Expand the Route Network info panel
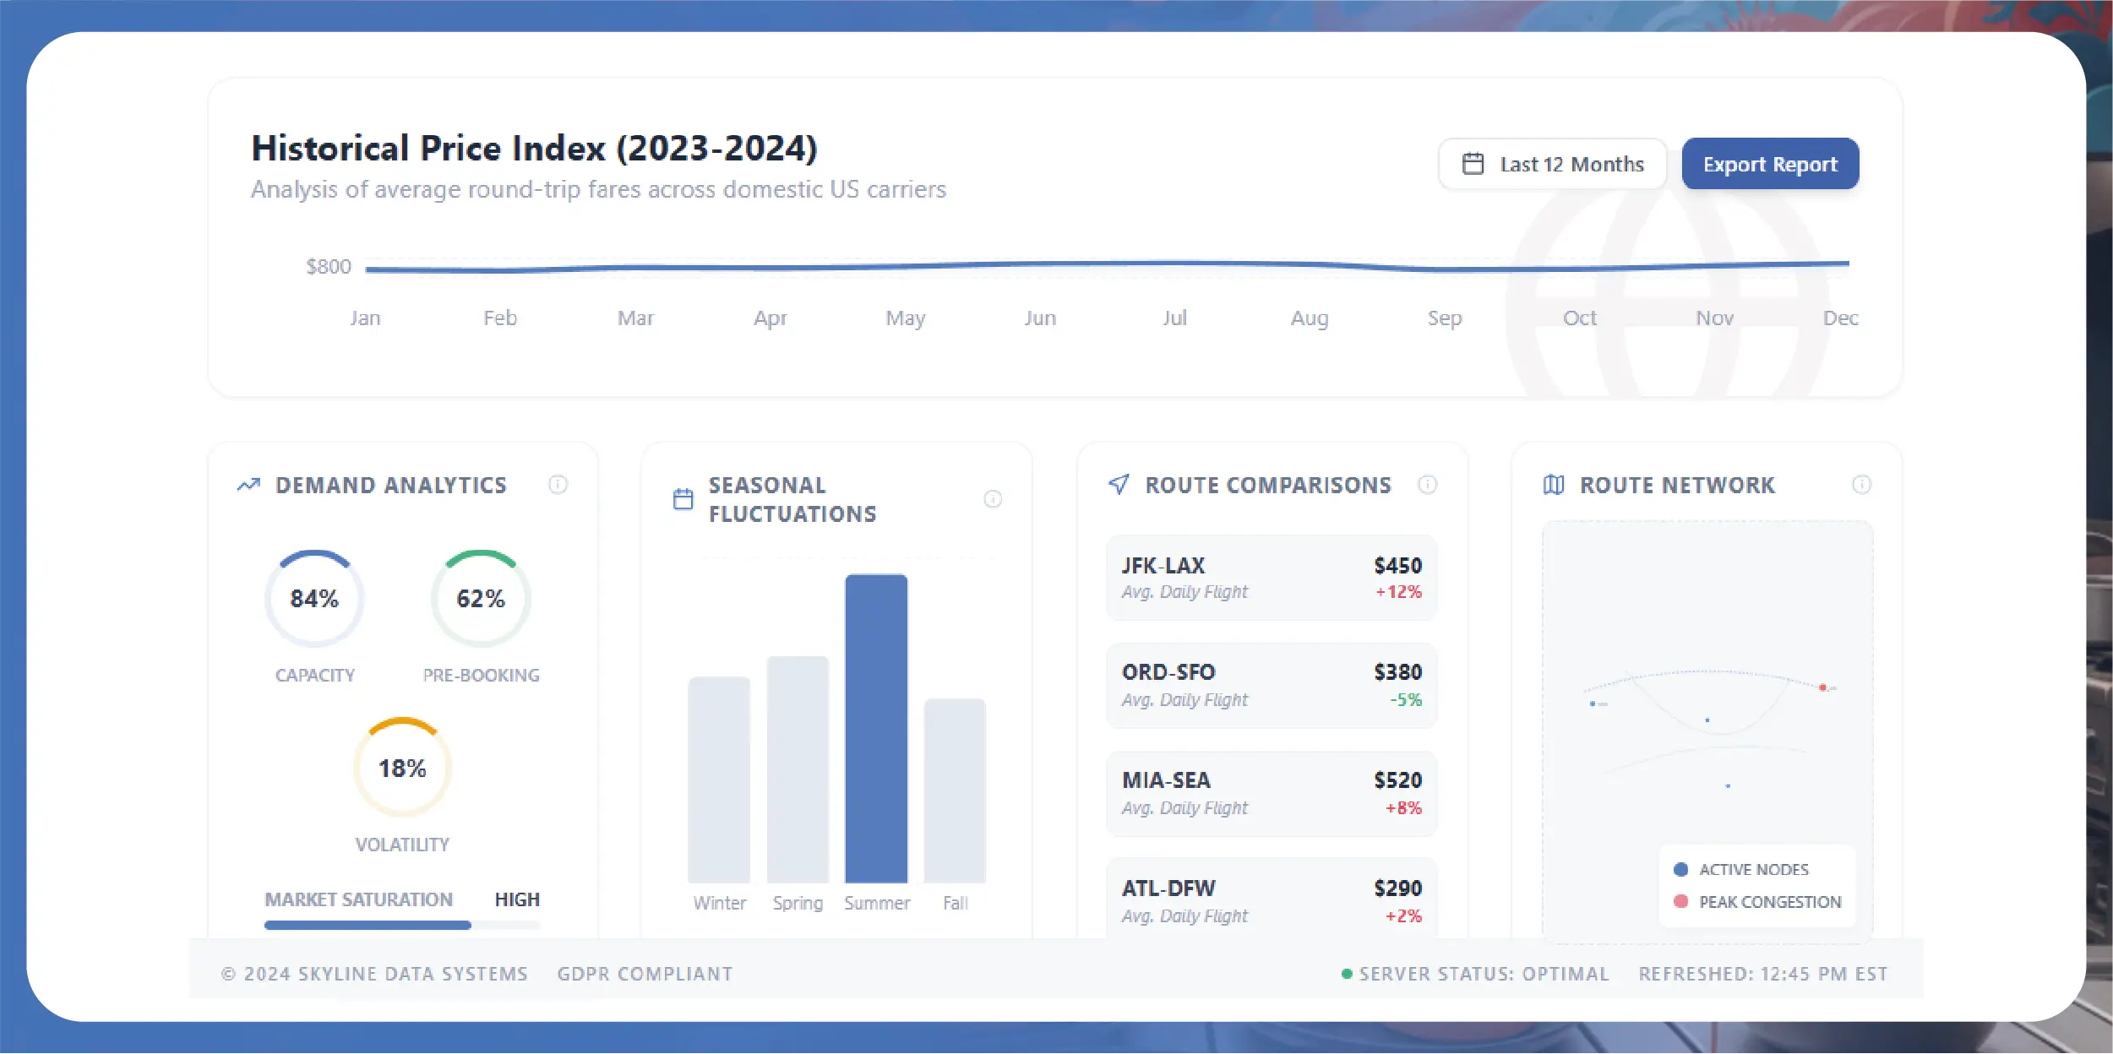 [x=1862, y=485]
